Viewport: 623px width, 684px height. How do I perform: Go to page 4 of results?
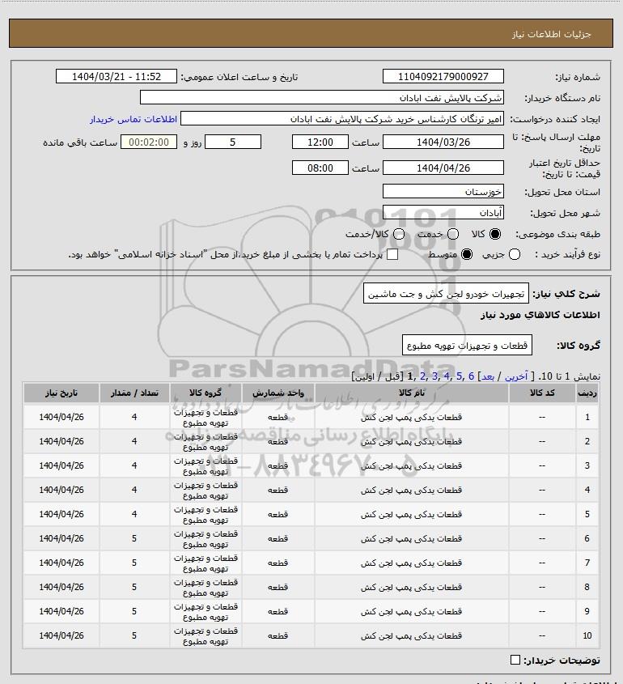[x=447, y=376]
